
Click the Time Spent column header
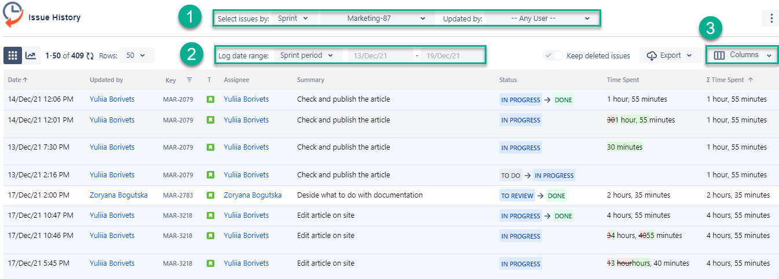[623, 80]
